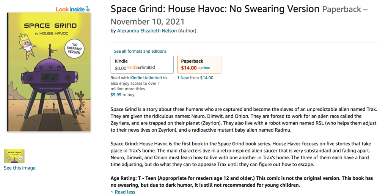
Task: Open the See this image link
Action: pos(20,168)
